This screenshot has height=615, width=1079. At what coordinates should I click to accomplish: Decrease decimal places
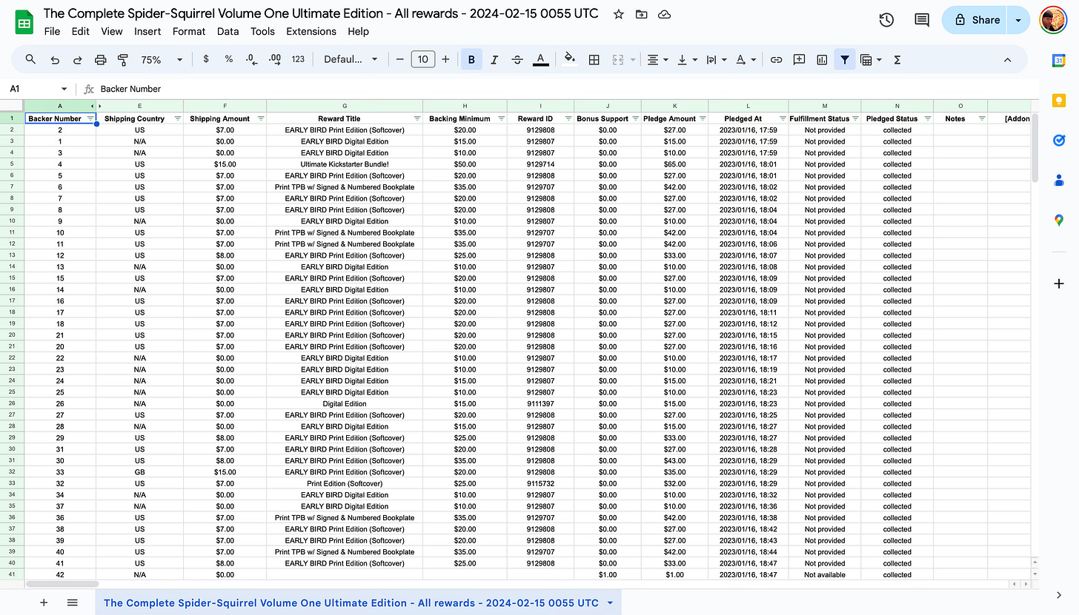(x=251, y=59)
